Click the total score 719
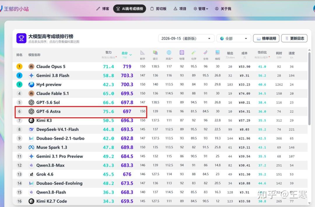Image resolution: width=315 pixels, height=207 pixels. [x=127, y=67]
